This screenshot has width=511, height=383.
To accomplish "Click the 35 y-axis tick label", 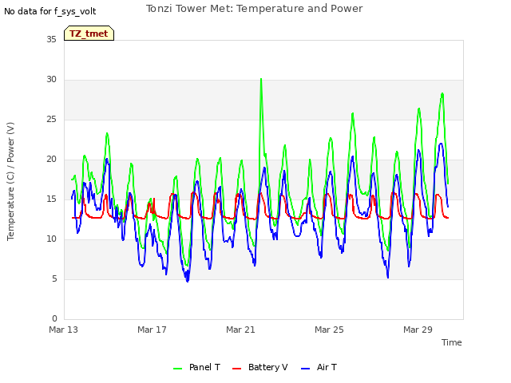I will tap(51, 39).
